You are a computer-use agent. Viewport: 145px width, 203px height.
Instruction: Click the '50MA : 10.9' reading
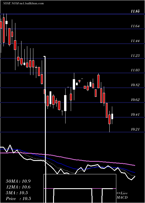18,181
